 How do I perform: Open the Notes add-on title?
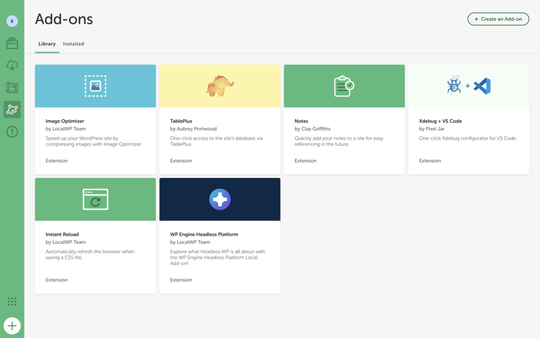tap(301, 121)
